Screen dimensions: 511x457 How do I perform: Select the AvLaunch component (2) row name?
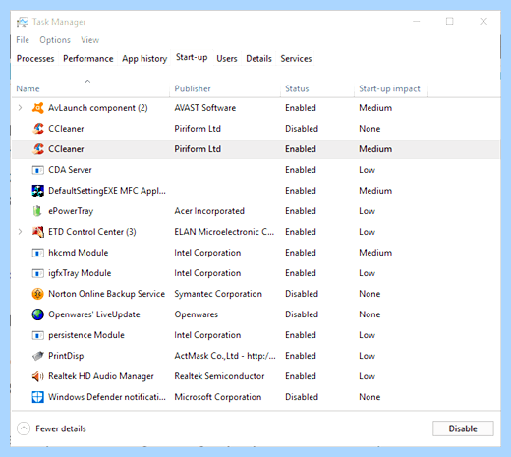click(x=98, y=108)
